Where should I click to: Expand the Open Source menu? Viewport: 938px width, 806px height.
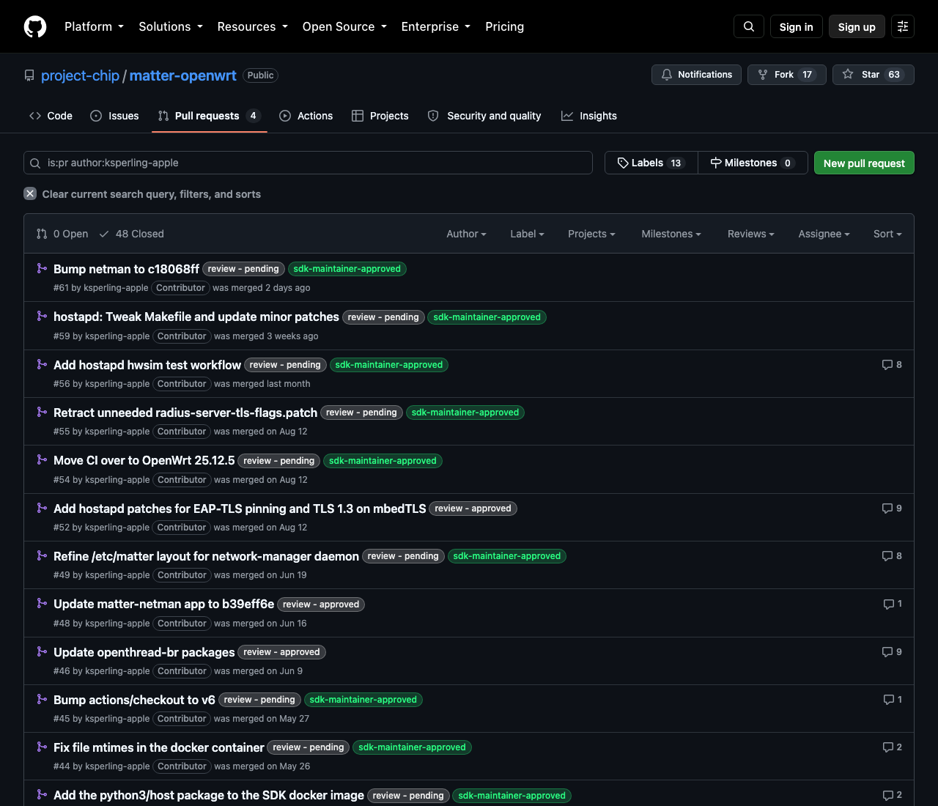(x=344, y=26)
